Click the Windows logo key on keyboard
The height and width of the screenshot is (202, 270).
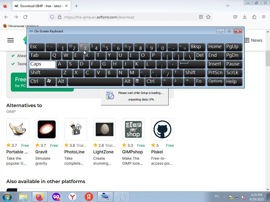tap(51, 82)
